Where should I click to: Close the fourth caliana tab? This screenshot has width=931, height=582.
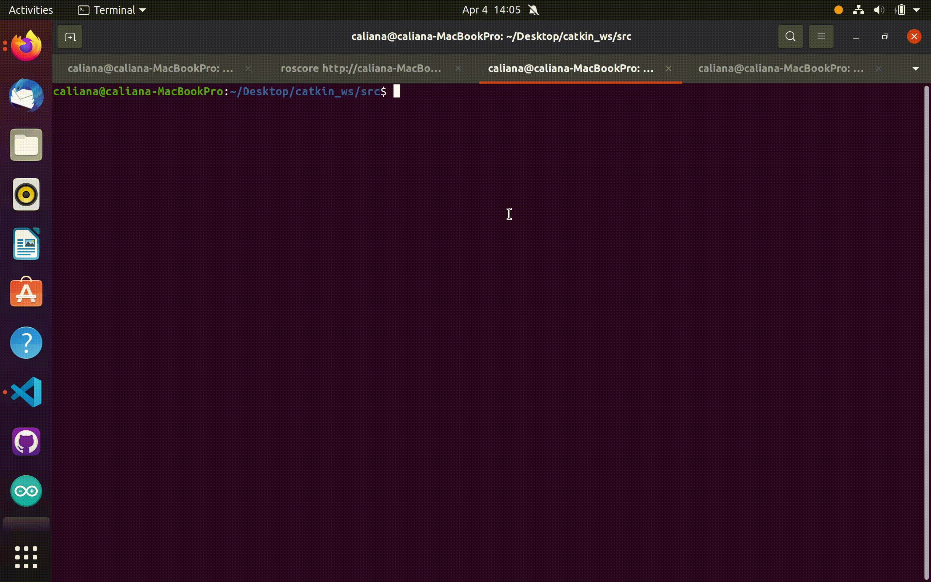[x=879, y=68]
